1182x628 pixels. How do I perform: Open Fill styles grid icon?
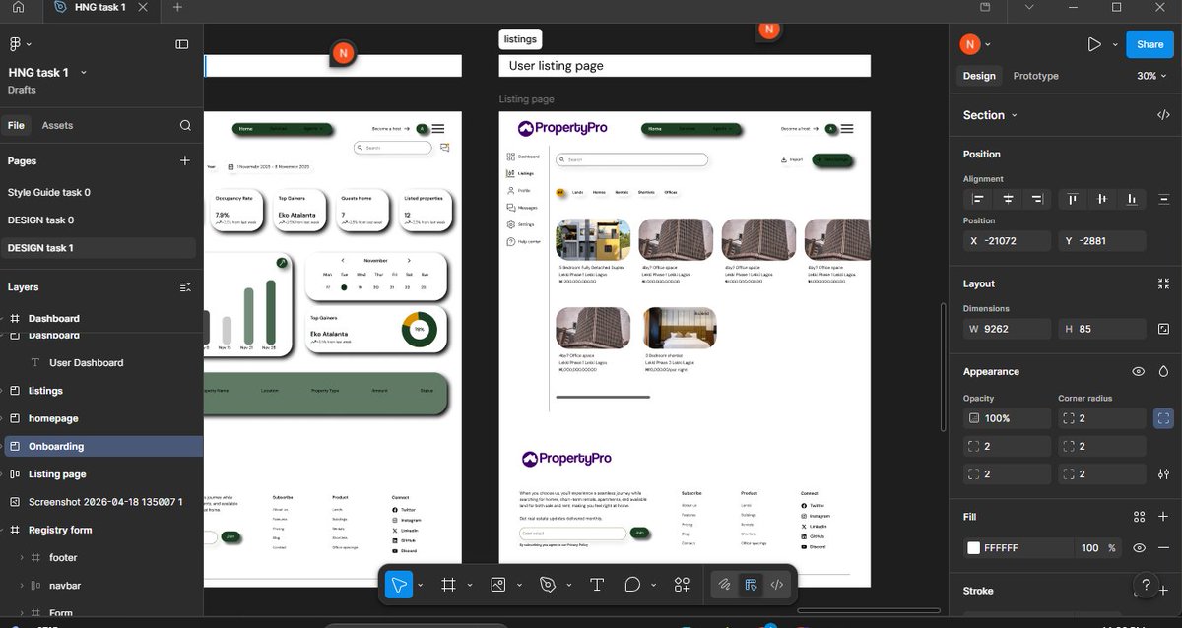1139,517
